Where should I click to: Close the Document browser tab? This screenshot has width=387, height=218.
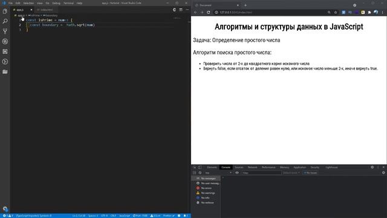click(238, 5)
